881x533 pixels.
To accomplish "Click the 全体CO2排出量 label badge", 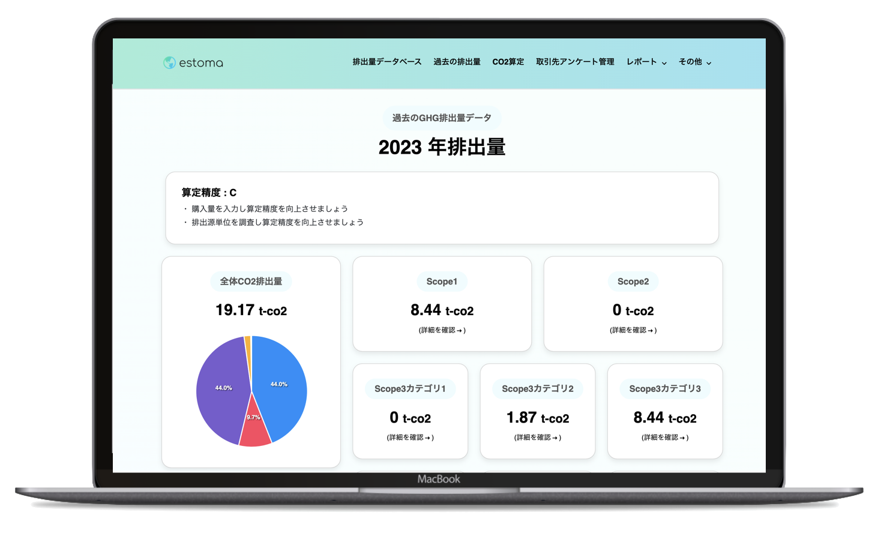I will click(x=251, y=282).
